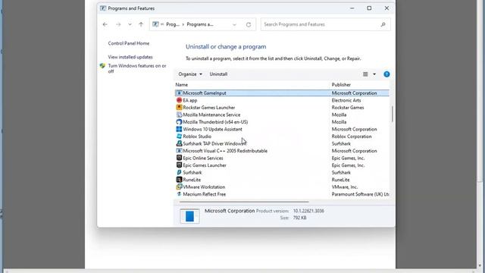485x273 pixels.
Task: Open the view options dropdown arrow
Action: pyautogui.click(x=374, y=74)
